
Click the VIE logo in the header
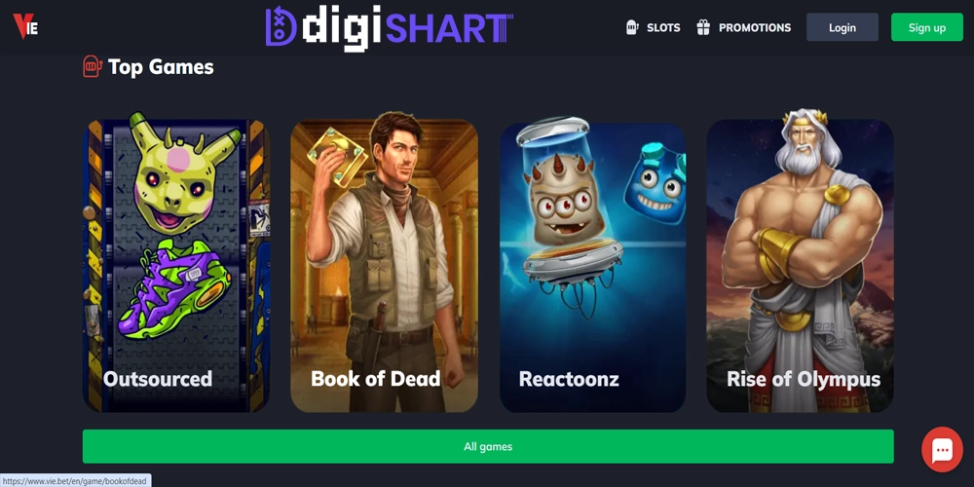point(25,26)
